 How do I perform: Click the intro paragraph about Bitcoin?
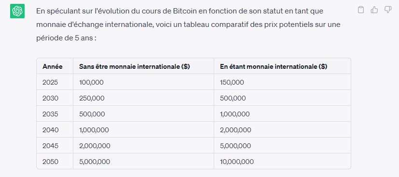[188, 25]
